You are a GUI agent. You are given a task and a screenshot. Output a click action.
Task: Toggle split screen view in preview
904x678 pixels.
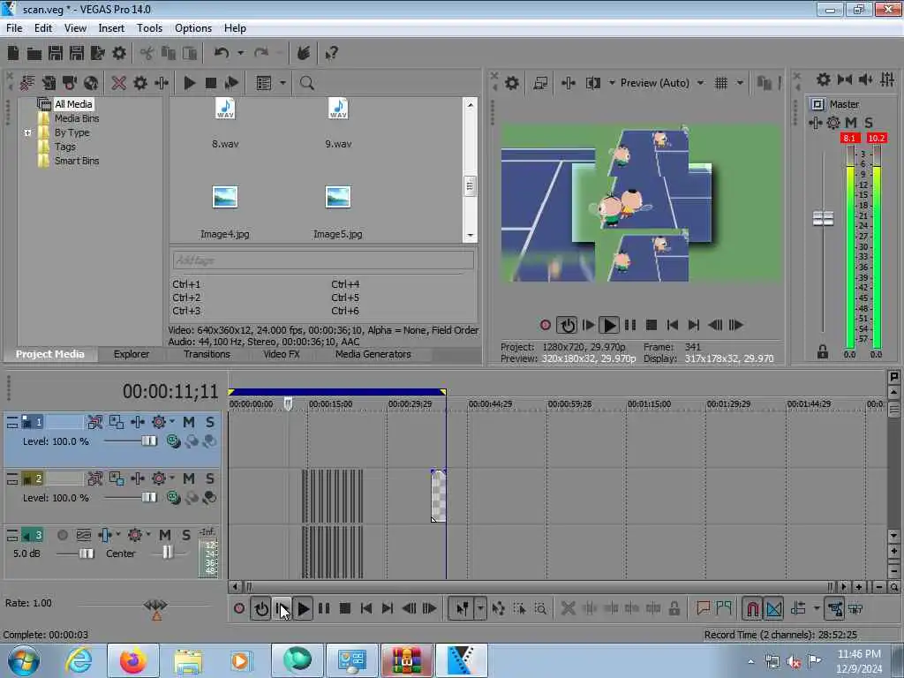point(592,83)
